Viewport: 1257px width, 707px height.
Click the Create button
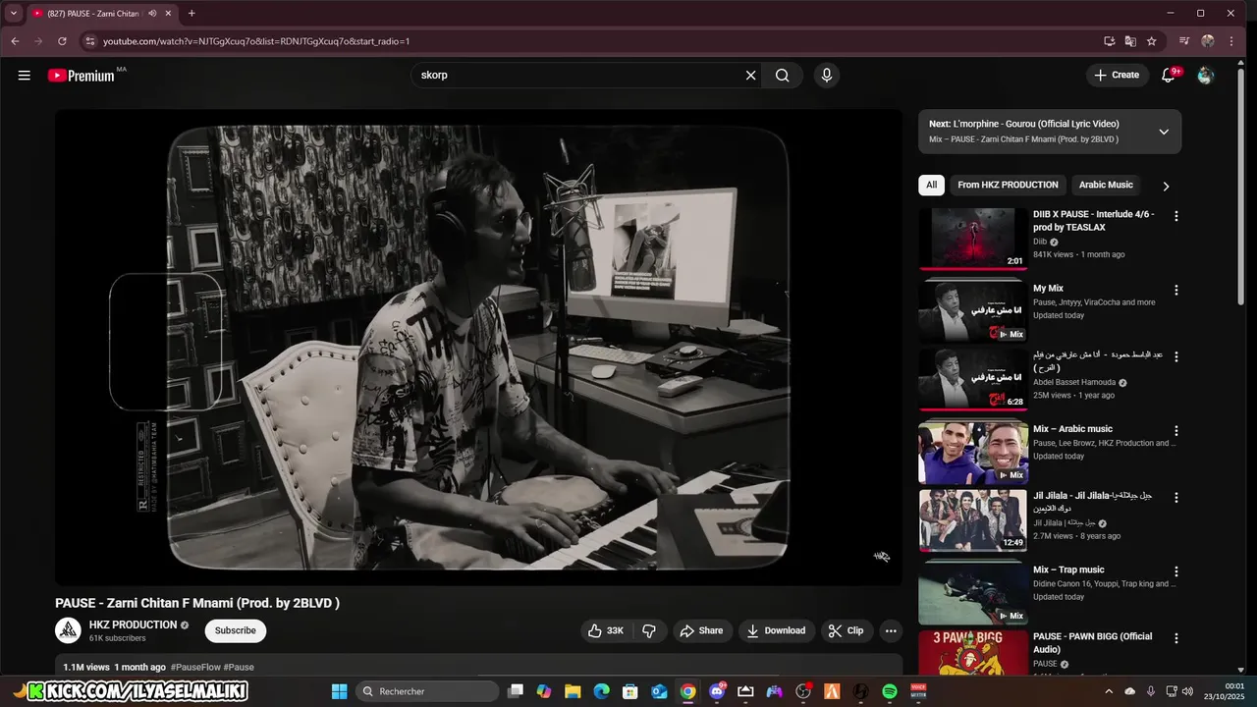1118,76
